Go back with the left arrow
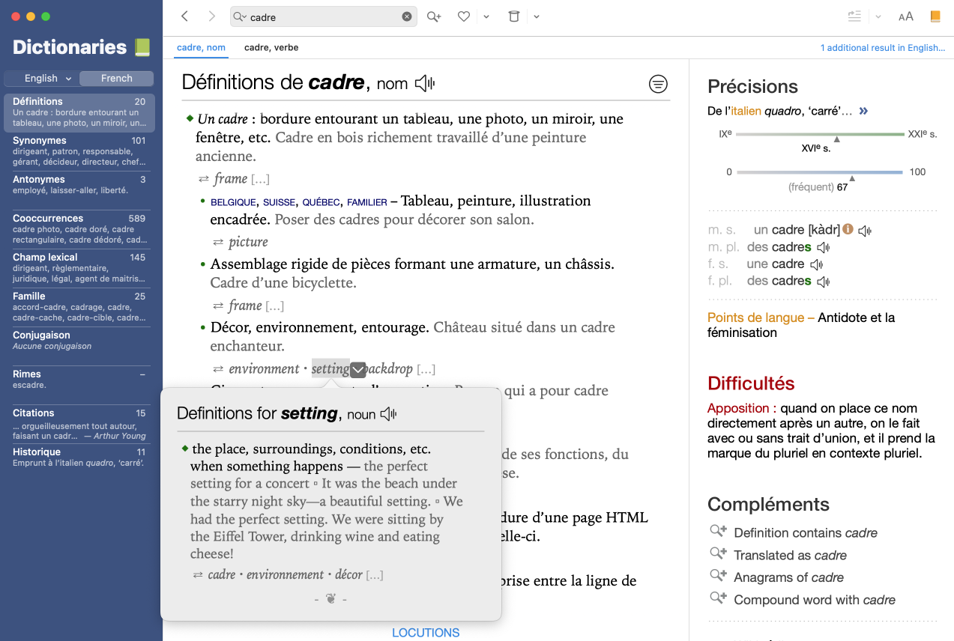This screenshot has height=641, width=954. (x=185, y=16)
